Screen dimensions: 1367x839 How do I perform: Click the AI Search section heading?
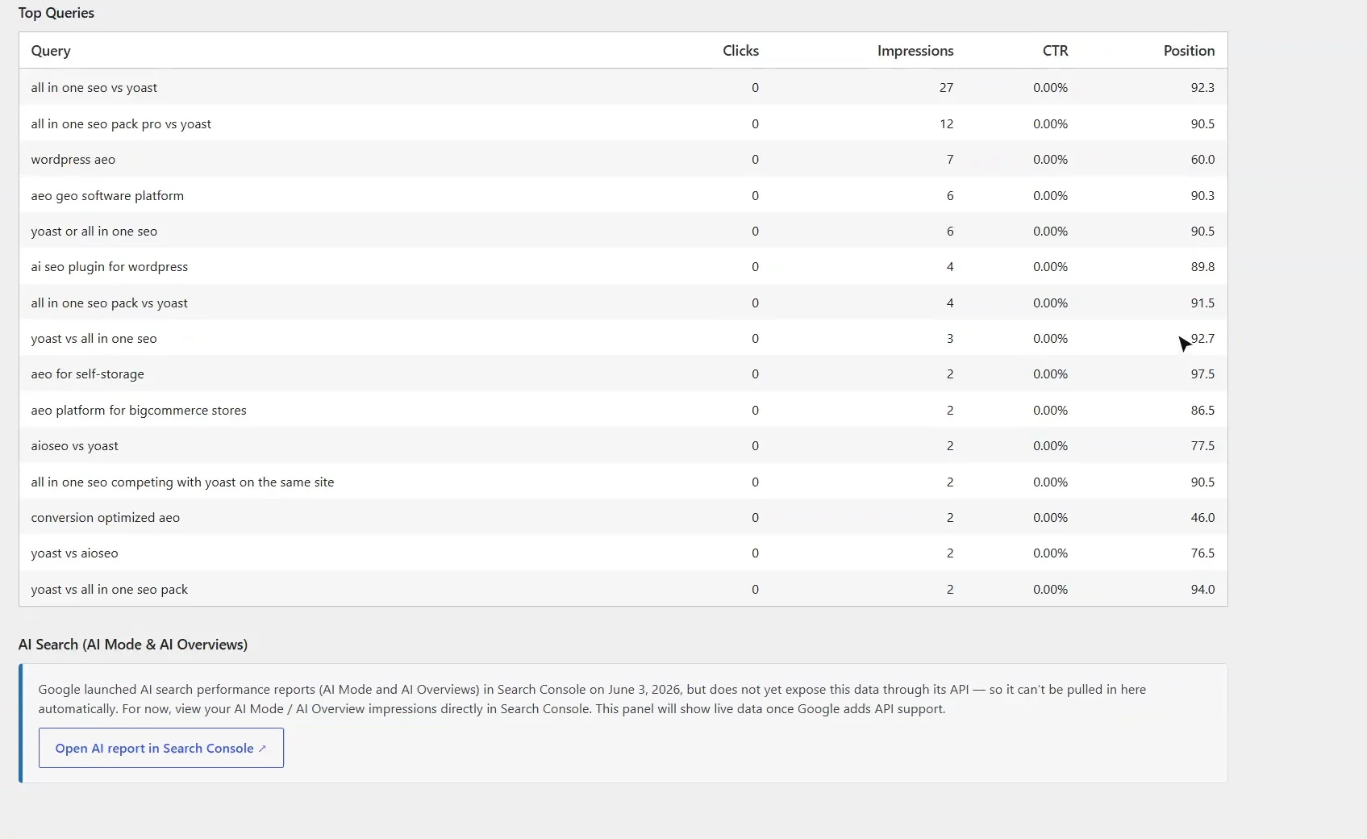tap(133, 645)
